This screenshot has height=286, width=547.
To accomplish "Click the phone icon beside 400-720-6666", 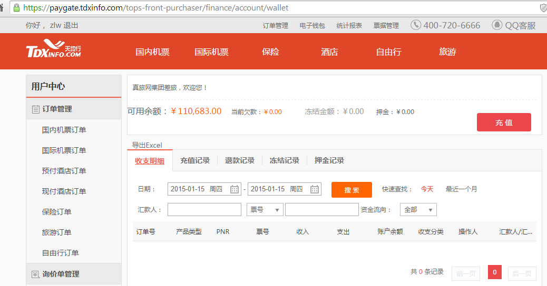I will [x=415, y=25].
